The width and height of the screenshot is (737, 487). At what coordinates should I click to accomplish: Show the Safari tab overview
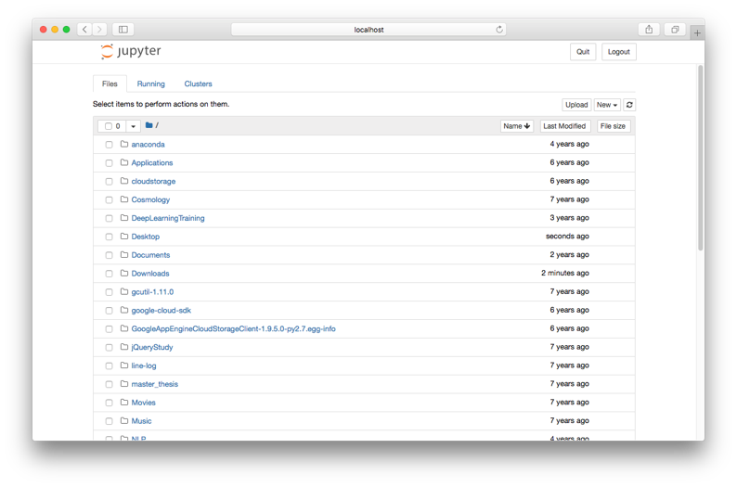[675, 30]
